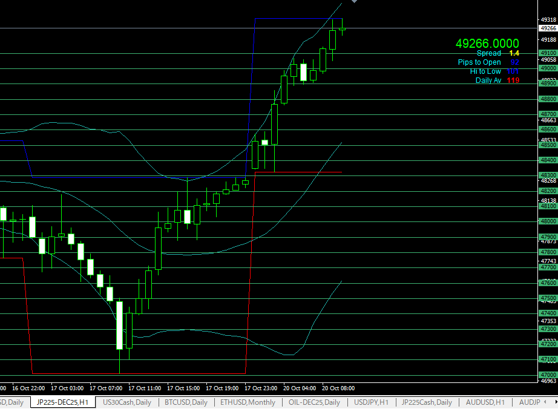Go to the OIL-DEC25,Daily tab
Screen dimensions: 558x409
pos(314,402)
